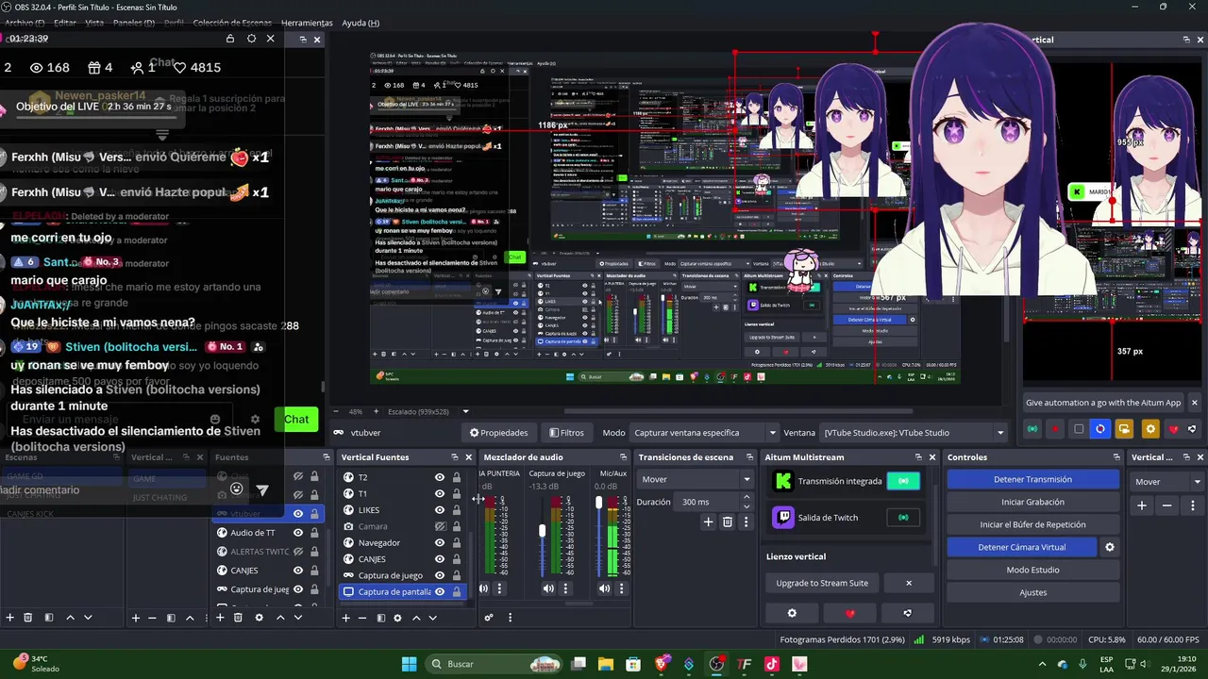Click Detener Transmisión button

1032,479
